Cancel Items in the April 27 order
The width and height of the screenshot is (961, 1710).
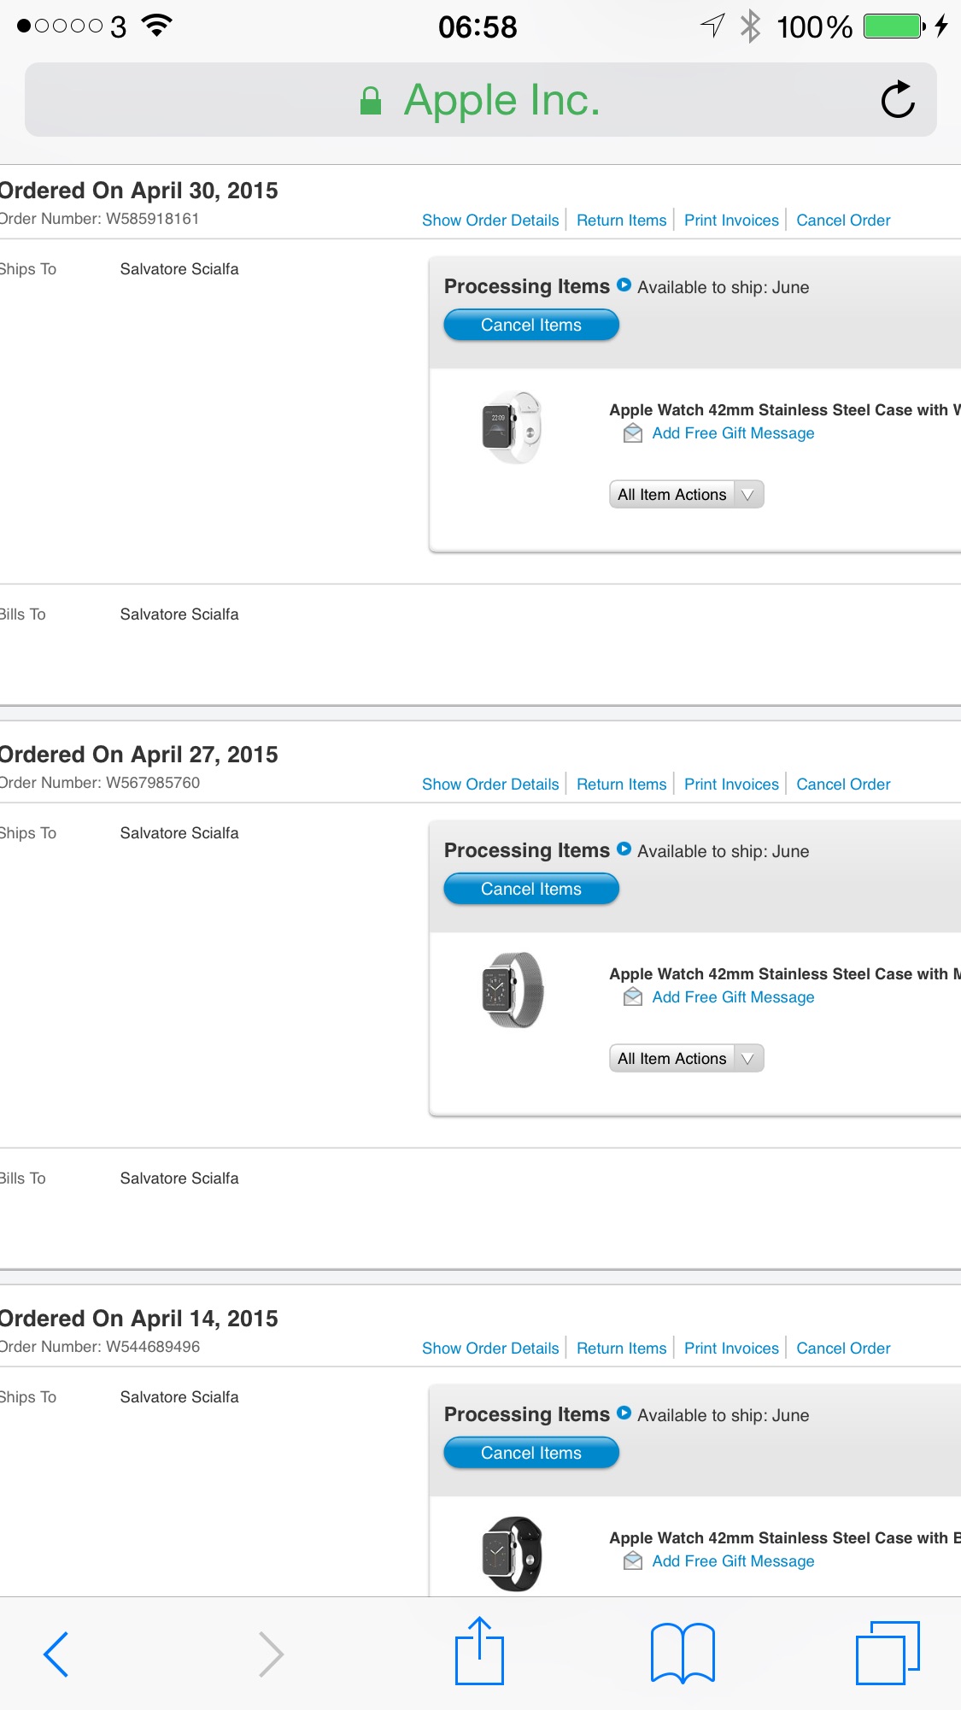tap(531, 889)
